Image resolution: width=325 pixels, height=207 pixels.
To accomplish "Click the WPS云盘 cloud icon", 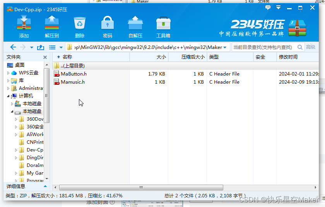I will pyautogui.click(x=14, y=73).
